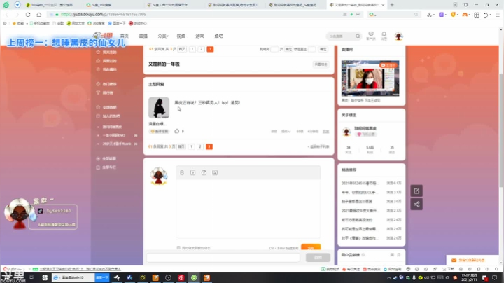Expand the 分类 dropdown menu
This screenshot has width=504, height=283.
[163, 36]
